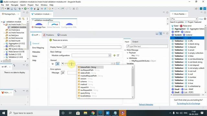Click the type filter text field

pyautogui.click(x=147, y=46)
